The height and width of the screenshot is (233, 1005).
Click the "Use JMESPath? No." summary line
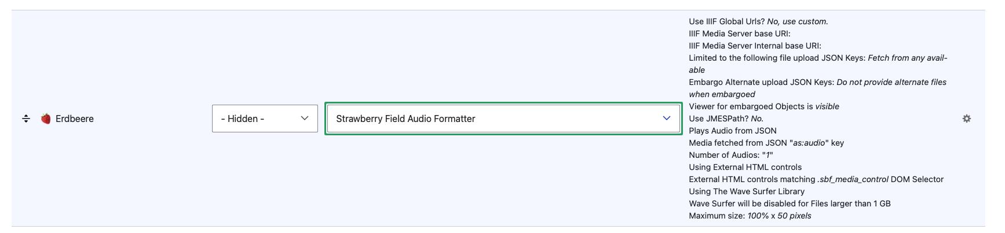726,119
